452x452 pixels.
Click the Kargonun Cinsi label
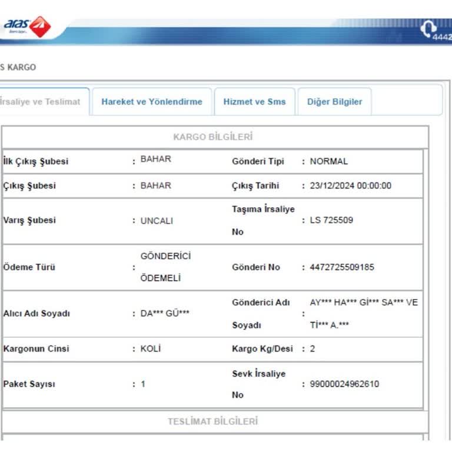pos(36,349)
